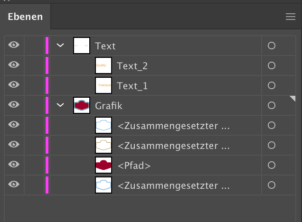302x222 pixels.
Task: Open the Ebenen panel hamburger menu
Action: click(x=290, y=17)
